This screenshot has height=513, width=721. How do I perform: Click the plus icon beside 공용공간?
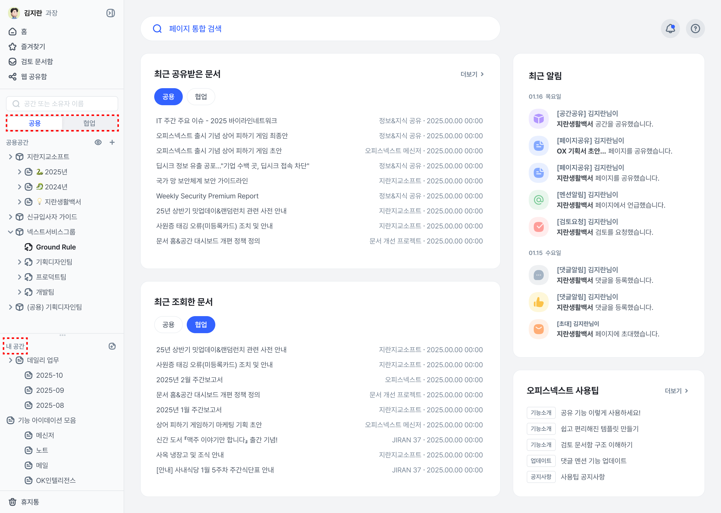(x=112, y=143)
